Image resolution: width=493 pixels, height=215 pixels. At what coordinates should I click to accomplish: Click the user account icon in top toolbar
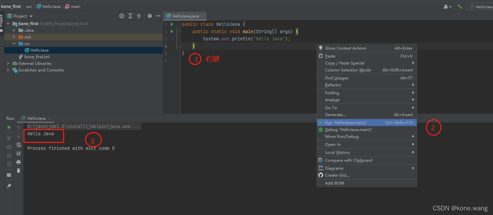point(447,6)
